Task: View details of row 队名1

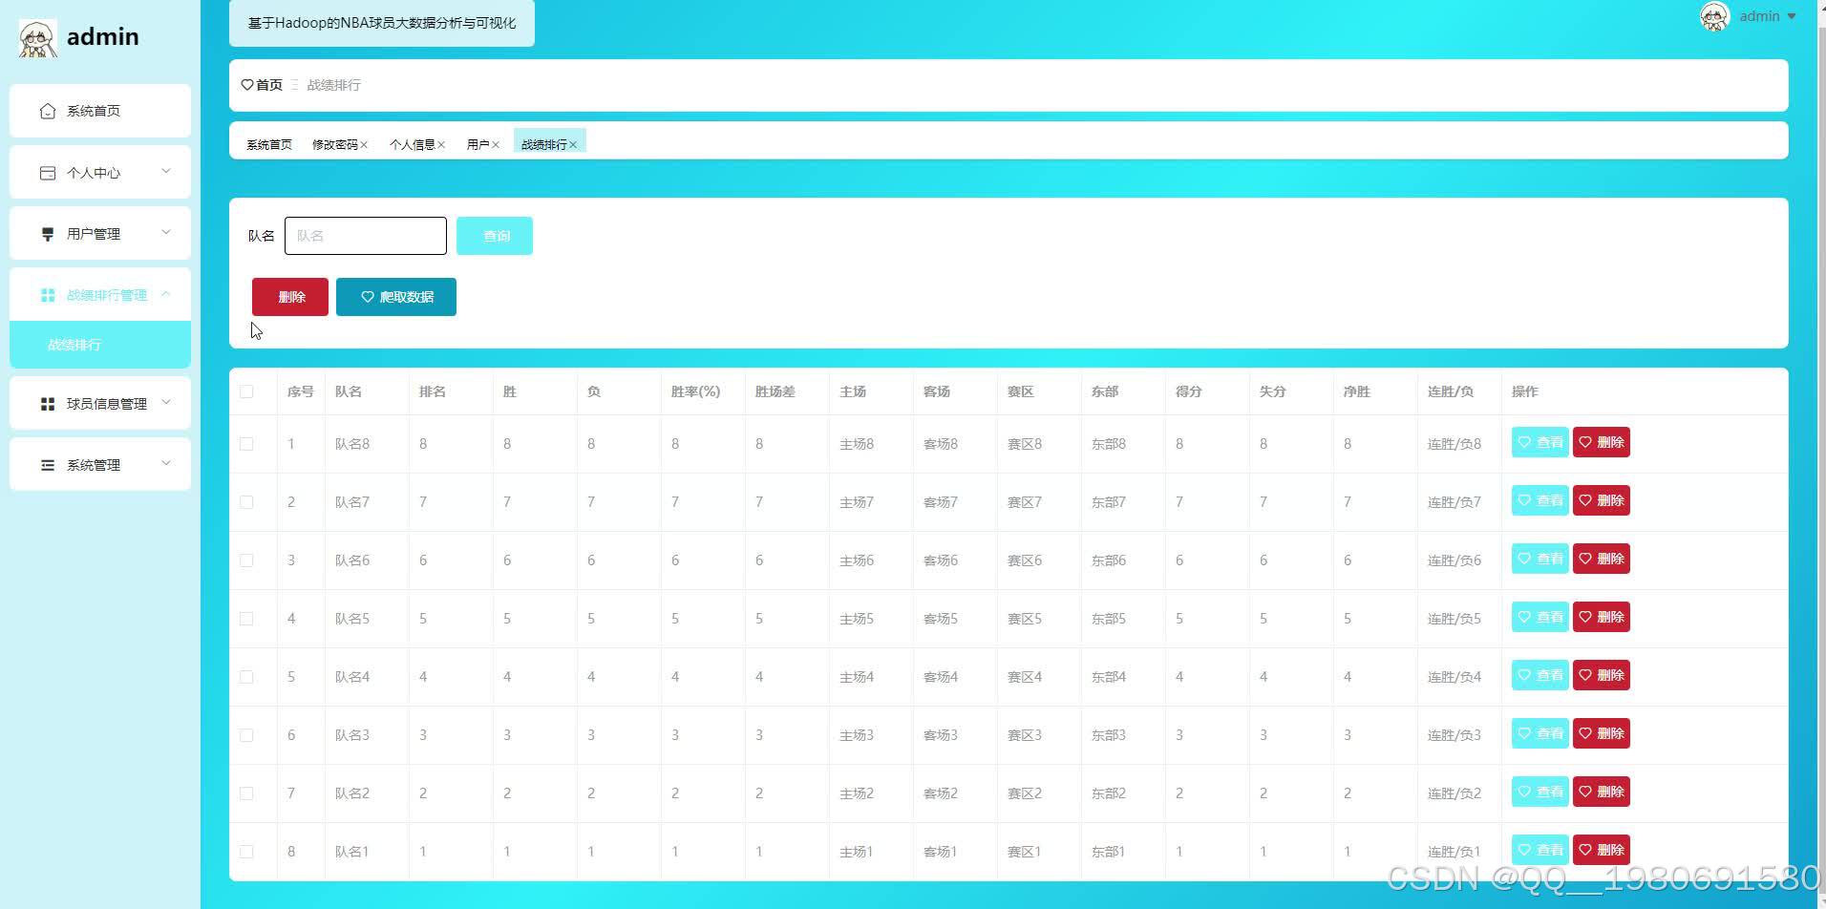Action: 1539,850
